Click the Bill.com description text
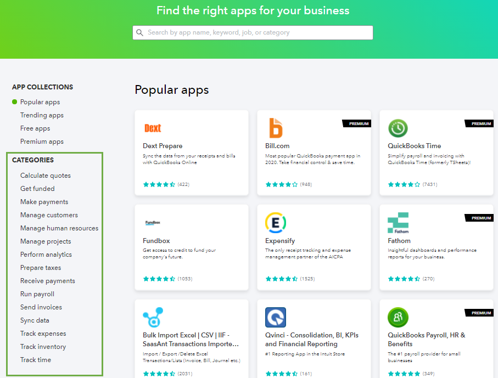This screenshot has width=498, height=378. 313,159
